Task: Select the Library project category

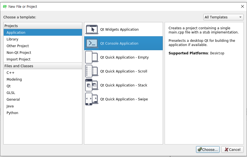Action: [x=43, y=39]
